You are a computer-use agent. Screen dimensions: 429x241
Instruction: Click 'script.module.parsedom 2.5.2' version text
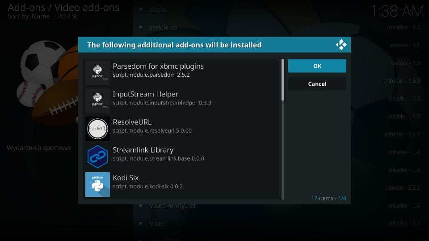151,75
